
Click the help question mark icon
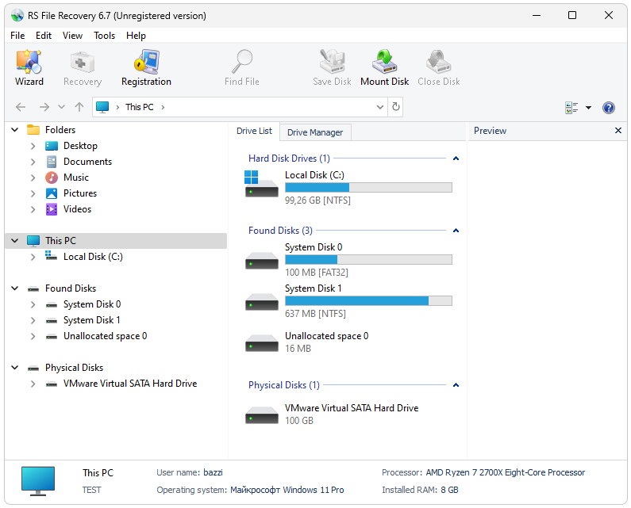[609, 108]
